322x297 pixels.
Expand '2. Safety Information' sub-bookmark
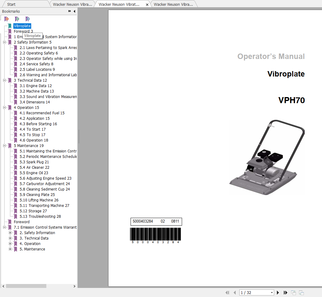click(x=10, y=233)
